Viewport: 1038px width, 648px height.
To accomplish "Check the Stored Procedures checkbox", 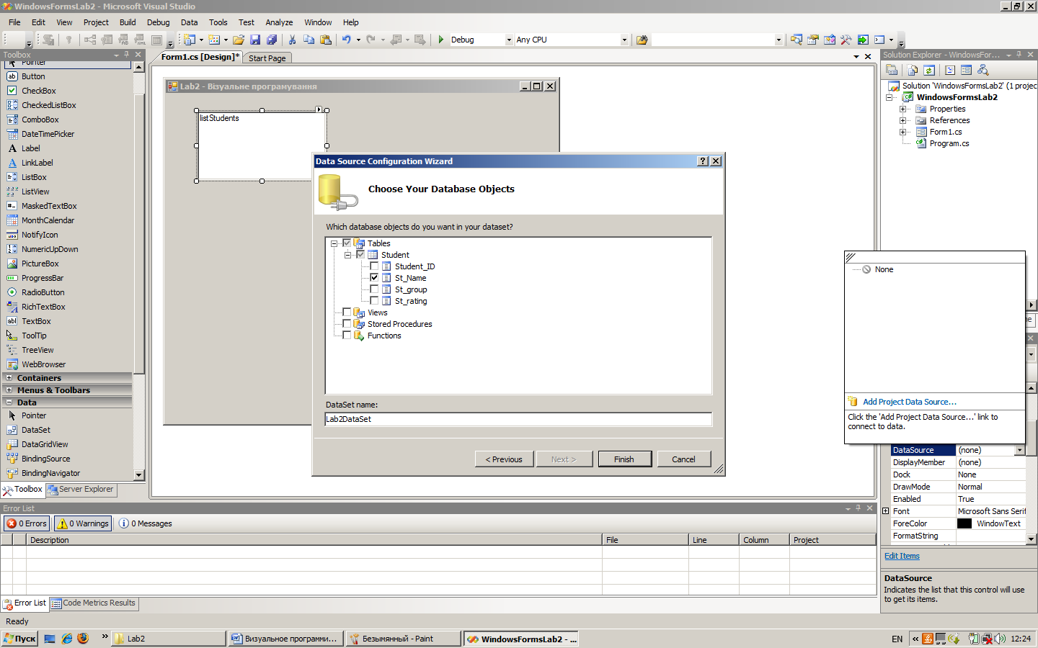I will click(x=347, y=323).
